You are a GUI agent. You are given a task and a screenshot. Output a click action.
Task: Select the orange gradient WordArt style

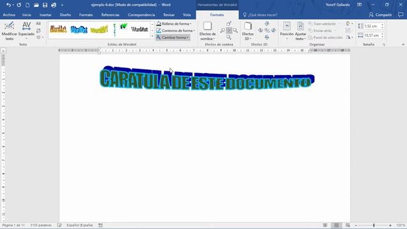click(58, 29)
